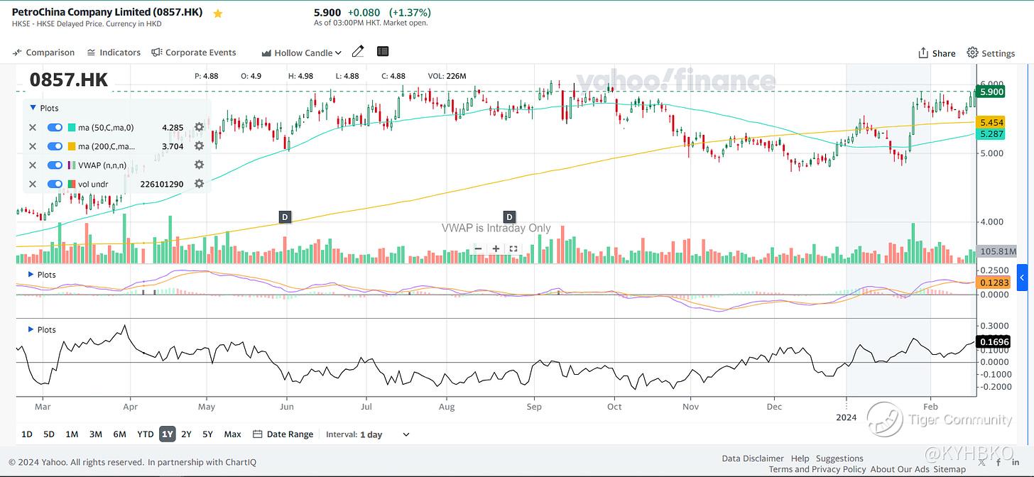Click the blue side panel arrow tab
The image size is (1034, 477).
click(1022, 277)
